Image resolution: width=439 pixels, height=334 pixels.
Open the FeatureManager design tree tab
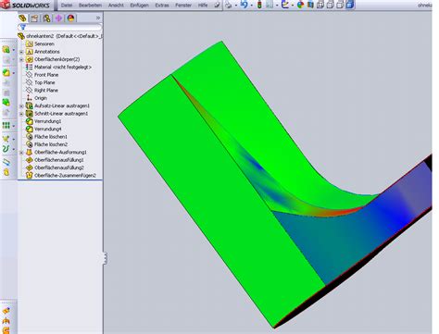pos(22,19)
